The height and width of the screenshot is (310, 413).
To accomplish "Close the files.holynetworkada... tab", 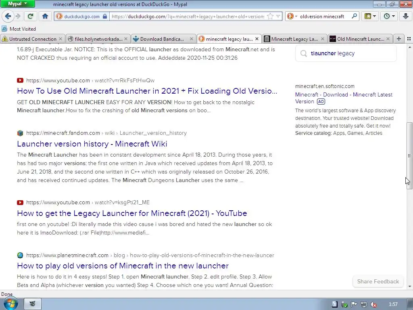I will pos(126,39).
